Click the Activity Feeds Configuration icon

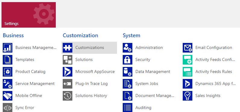tap(188, 60)
